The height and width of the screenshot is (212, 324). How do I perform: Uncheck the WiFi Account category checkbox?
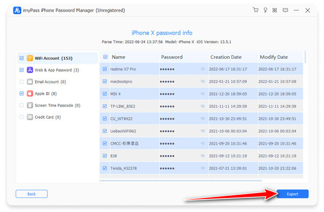coord(22,58)
